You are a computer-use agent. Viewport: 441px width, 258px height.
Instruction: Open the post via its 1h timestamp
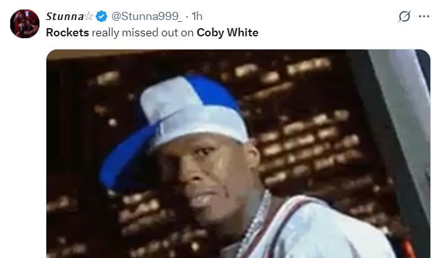(x=197, y=16)
